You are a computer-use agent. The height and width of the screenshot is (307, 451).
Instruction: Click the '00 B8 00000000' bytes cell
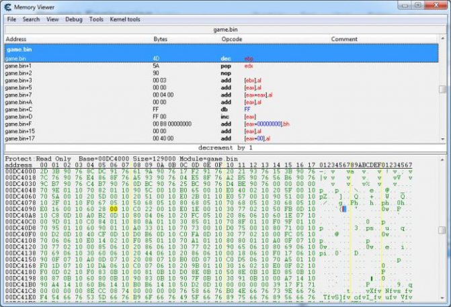click(172, 124)
